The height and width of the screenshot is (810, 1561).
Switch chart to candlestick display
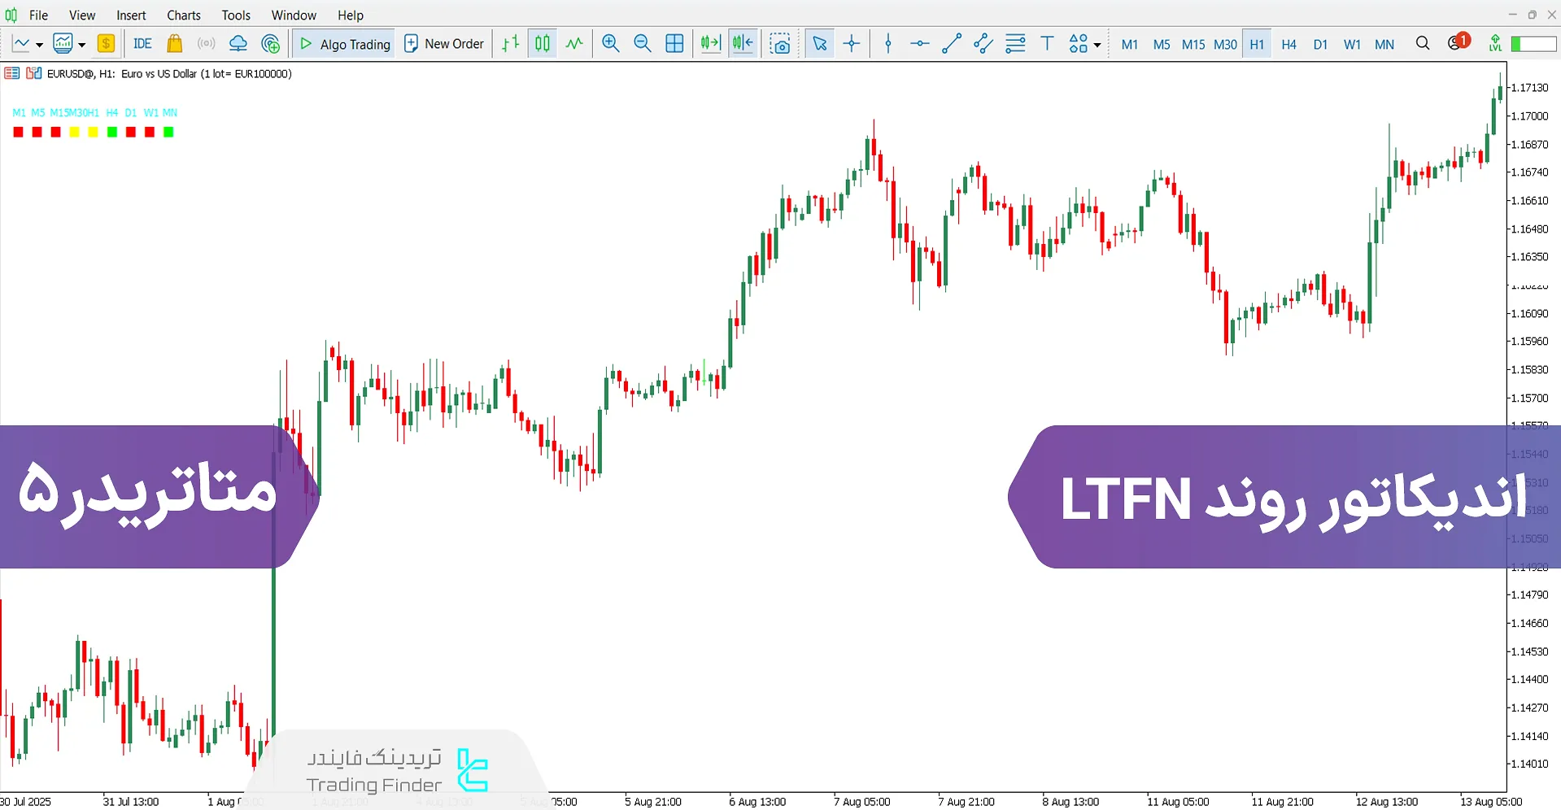(542, 43)
